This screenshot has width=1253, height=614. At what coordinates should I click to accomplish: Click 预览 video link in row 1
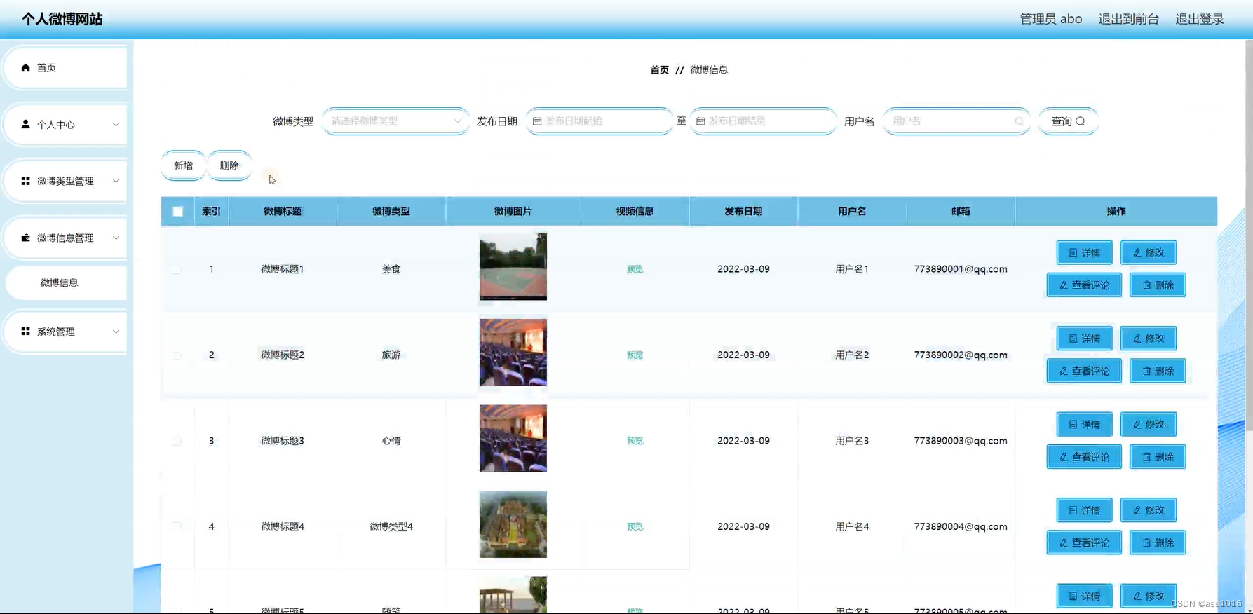click(x=635, y=269)
